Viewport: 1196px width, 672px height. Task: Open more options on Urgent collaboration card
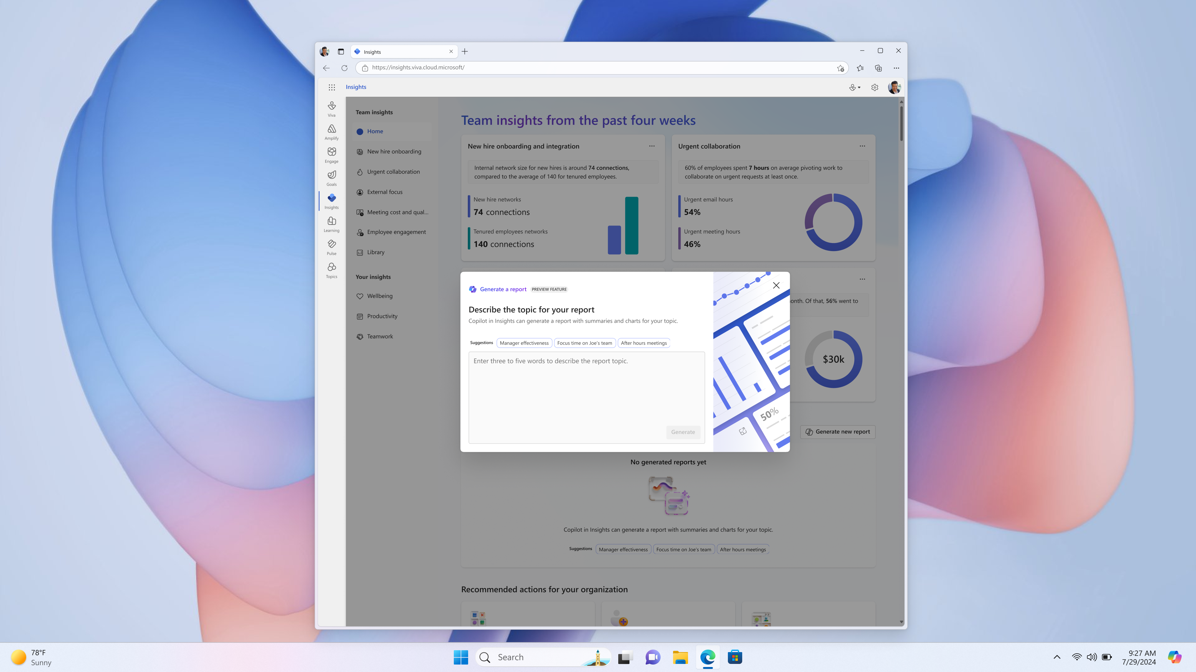coord(862,146)
